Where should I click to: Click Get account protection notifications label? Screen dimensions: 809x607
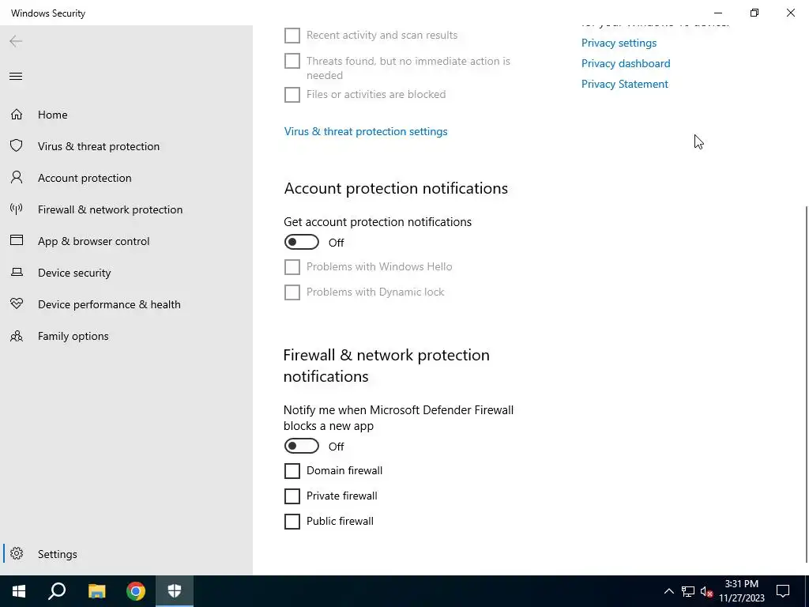click(x=378, y=222)
